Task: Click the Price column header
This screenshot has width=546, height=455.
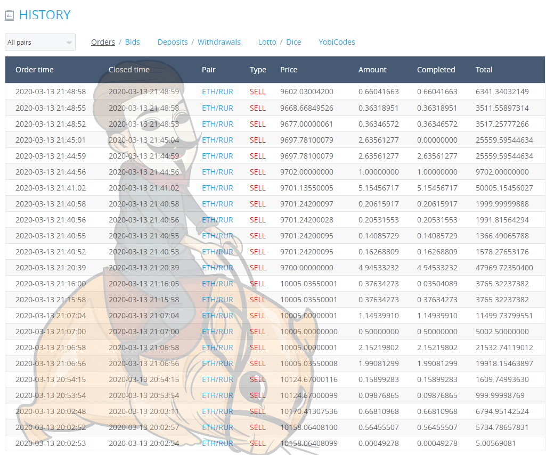Action: tap(289, 70)
